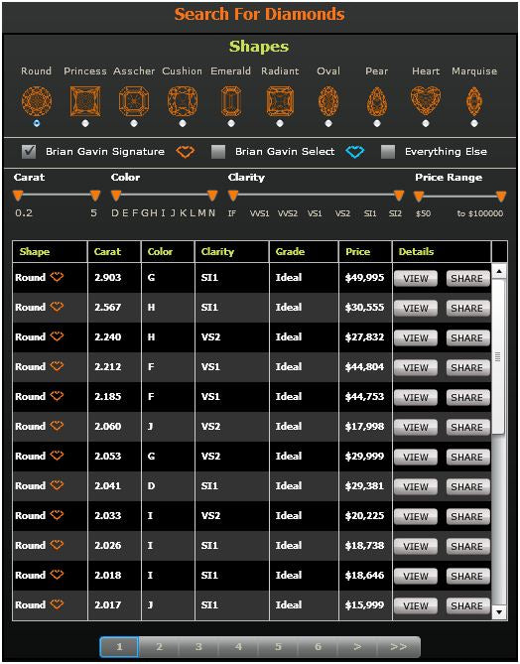Select the Pear shape diamond icon
The width and height of the screenshot is (520, 664).
pos(377,101)
